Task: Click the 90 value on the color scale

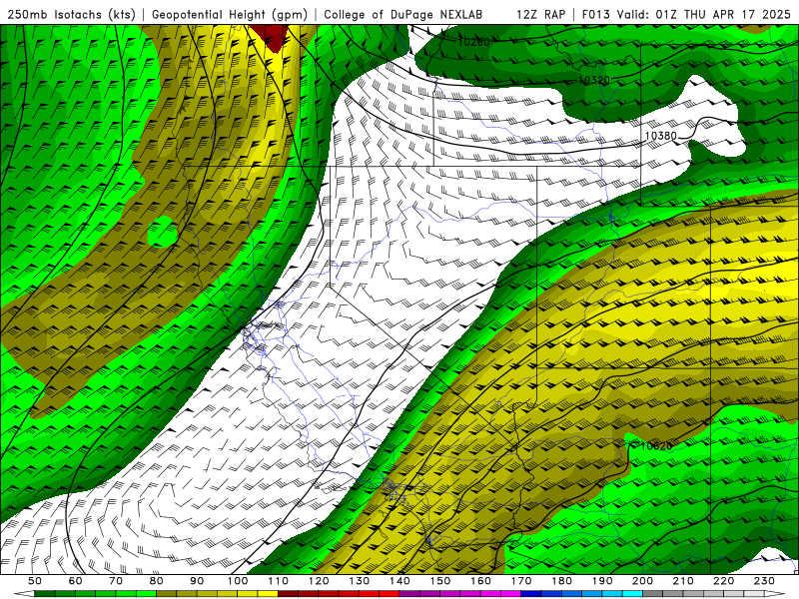Action: (x=197, y=581)
